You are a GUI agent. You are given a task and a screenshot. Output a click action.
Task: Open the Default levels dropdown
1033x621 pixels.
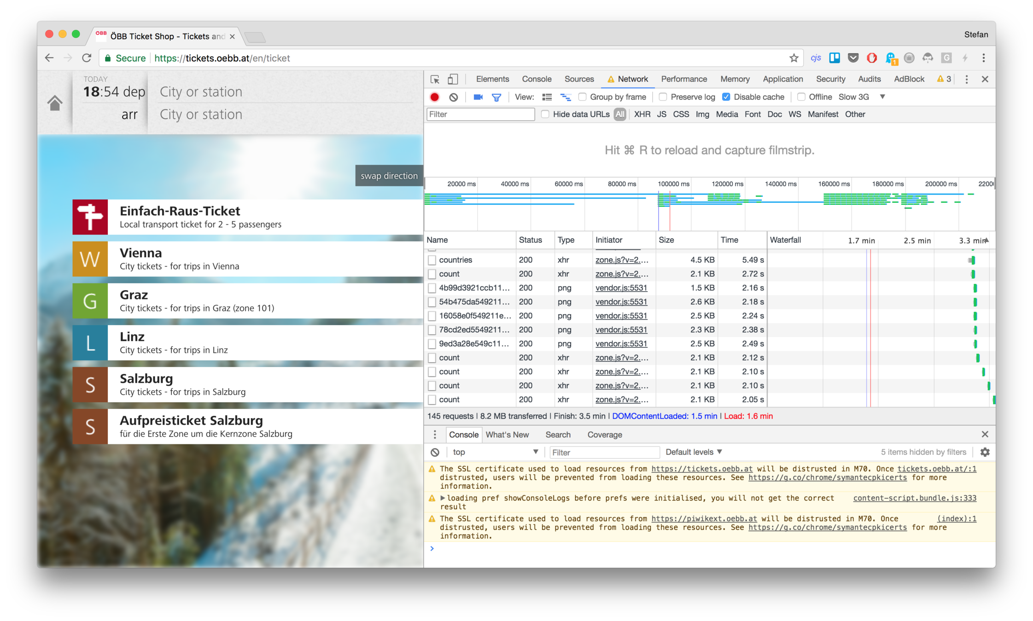coord(694,452)
